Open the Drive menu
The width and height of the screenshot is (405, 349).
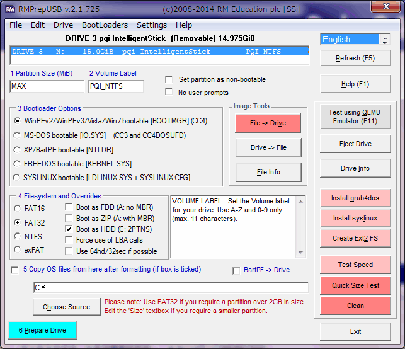click(63, 25)
